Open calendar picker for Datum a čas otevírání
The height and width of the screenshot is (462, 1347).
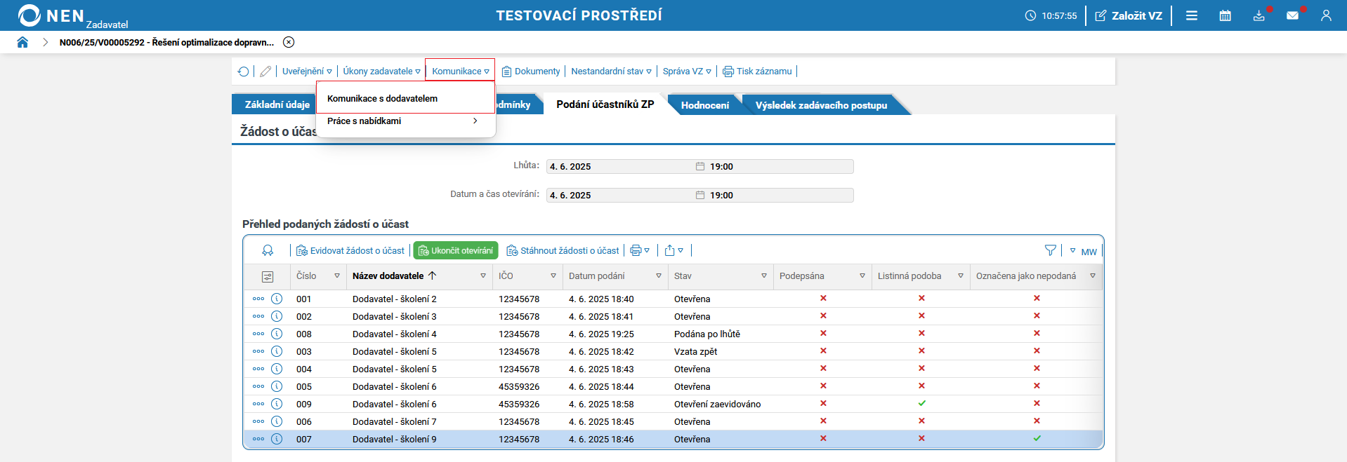tap(700, 195)
